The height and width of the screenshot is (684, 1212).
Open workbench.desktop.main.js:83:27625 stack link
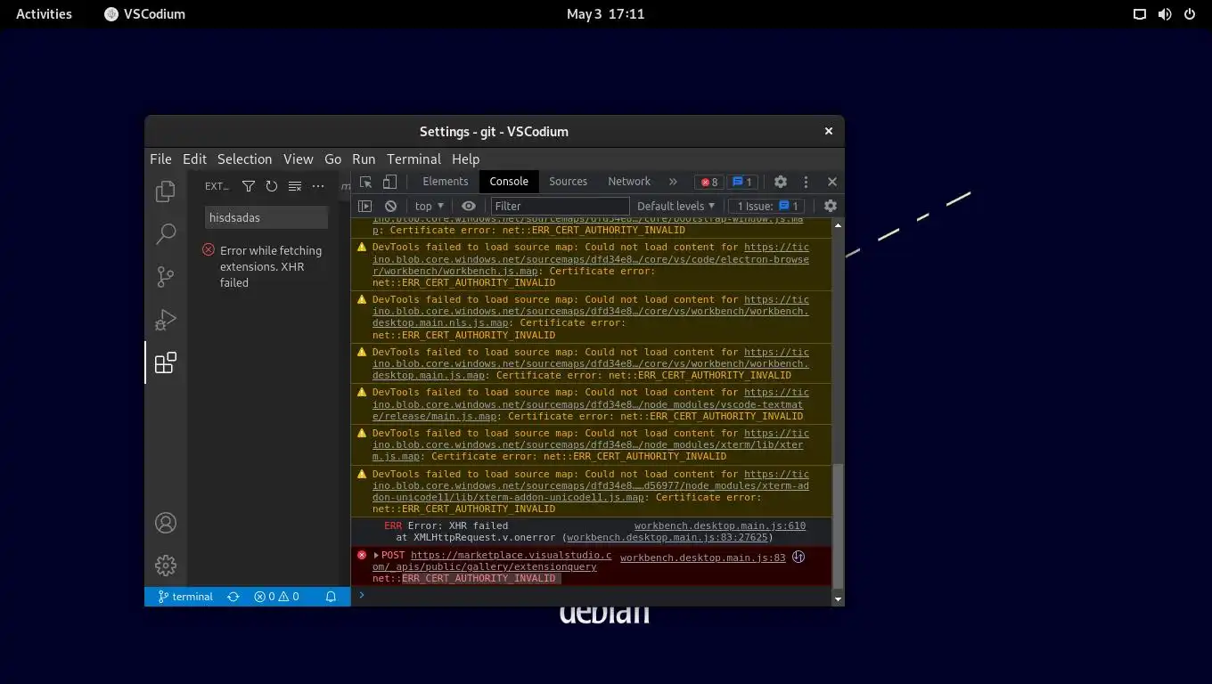(667, 538)
